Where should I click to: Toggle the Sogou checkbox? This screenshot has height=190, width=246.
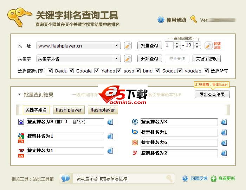[x=157, y=71]
